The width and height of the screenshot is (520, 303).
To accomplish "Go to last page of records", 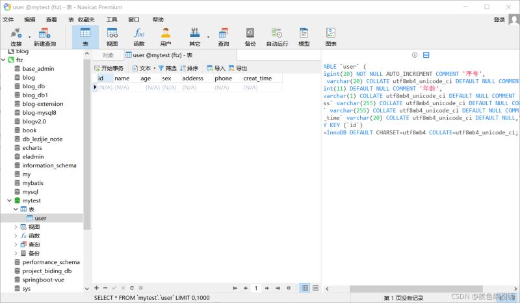I will point(278,288).
